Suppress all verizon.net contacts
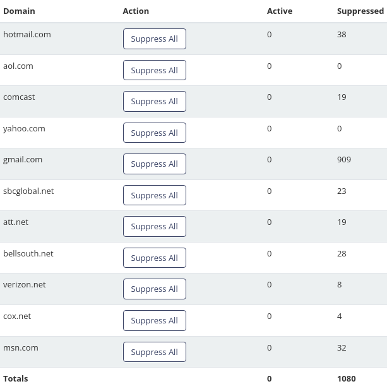 pos(155,289)
